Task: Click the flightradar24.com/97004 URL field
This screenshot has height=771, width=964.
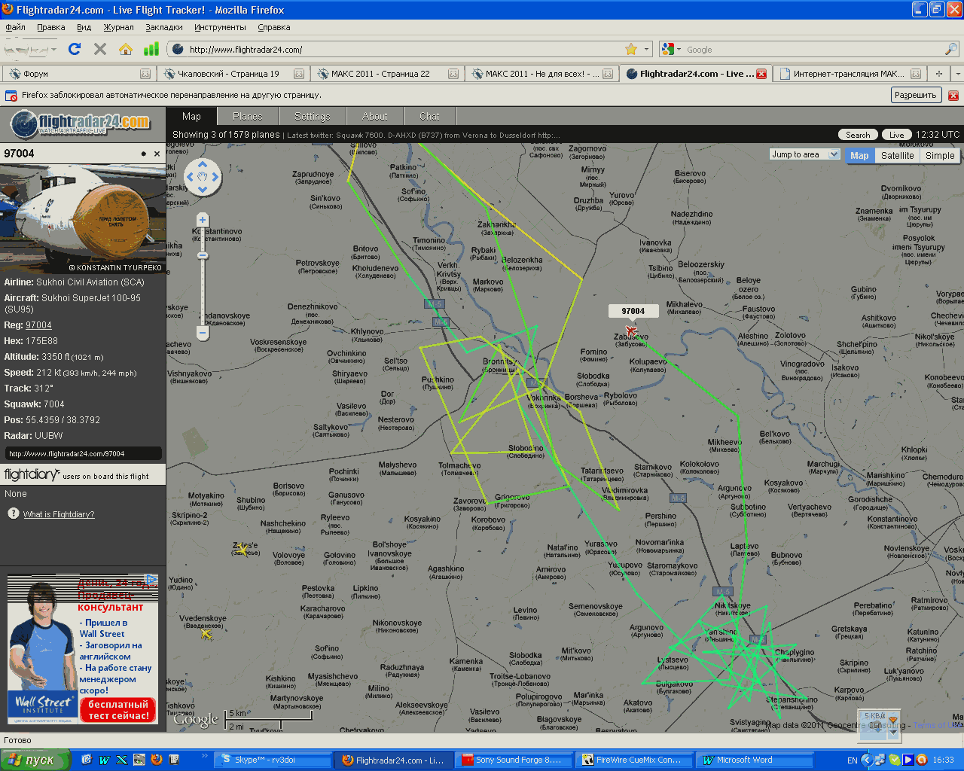Action: pos(83,453)
